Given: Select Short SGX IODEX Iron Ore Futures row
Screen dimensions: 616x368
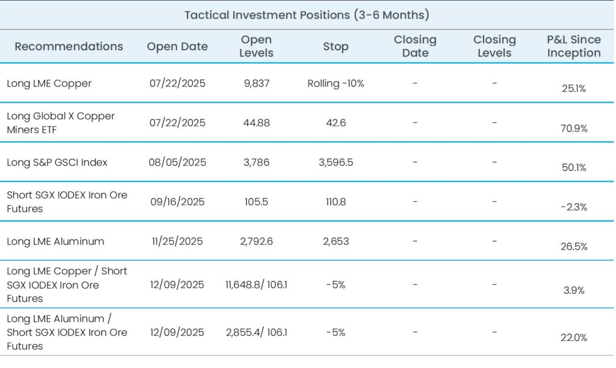Looking at the screenshot, I should click(x=67, y=202).
